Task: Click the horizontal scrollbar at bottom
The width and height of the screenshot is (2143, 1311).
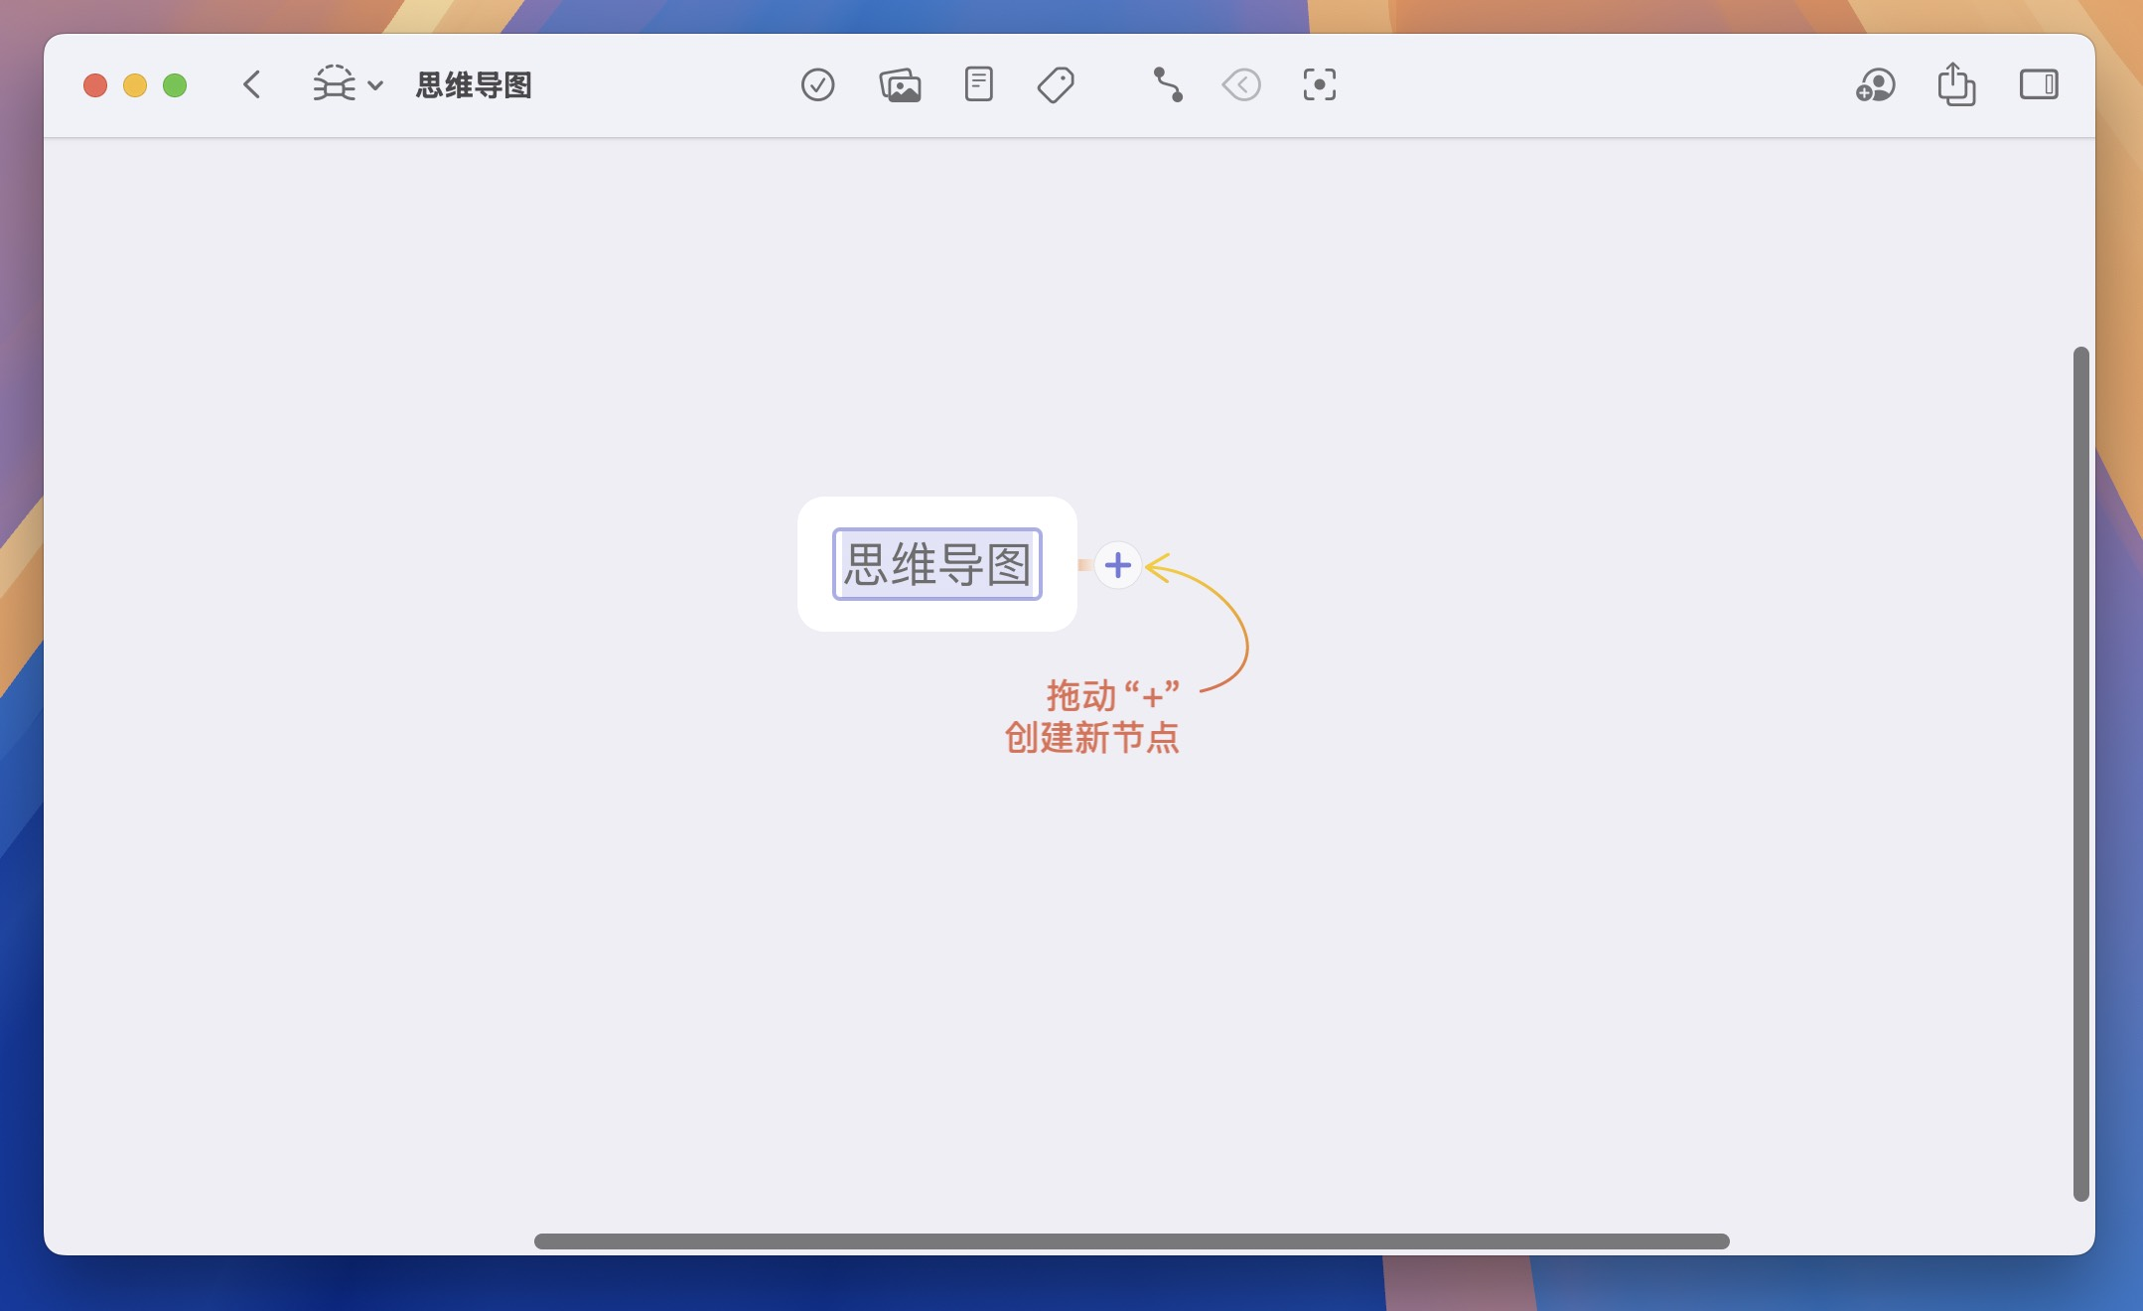Action: [1131, 1241]
